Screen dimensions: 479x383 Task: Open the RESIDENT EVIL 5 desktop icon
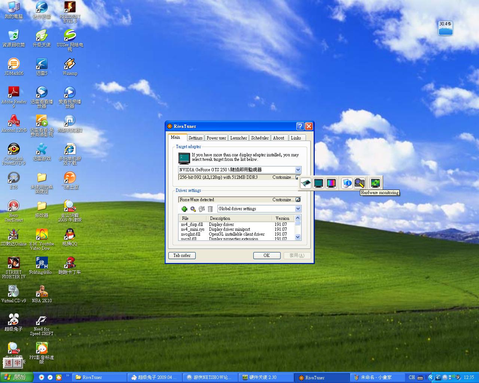70,11
